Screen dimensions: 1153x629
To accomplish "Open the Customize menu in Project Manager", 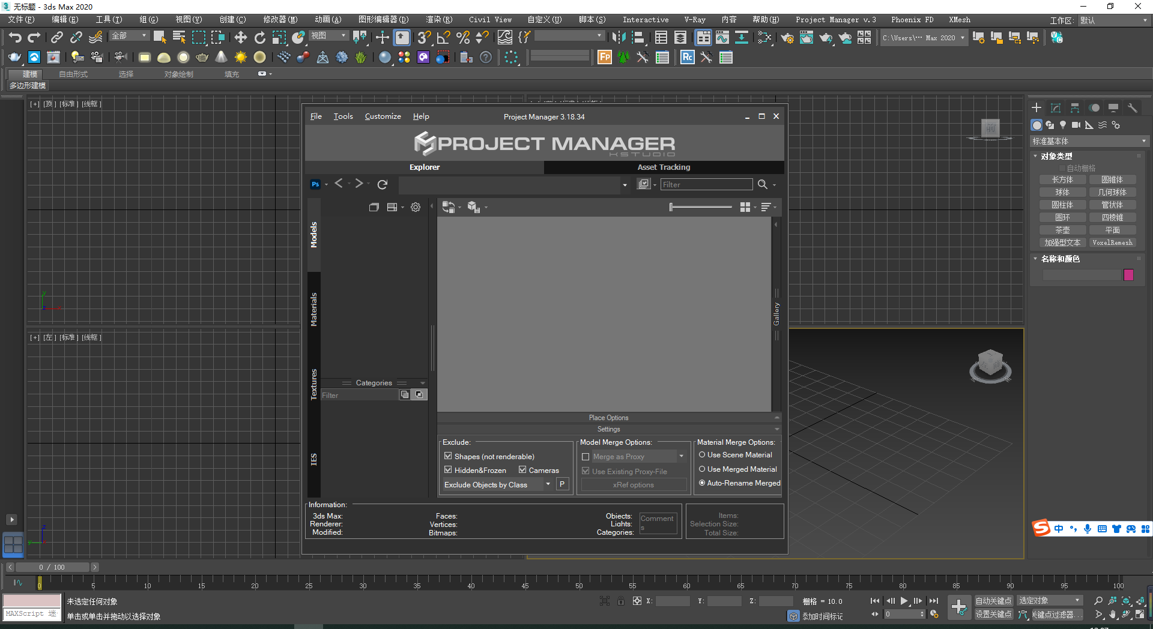I will [383, 116].
